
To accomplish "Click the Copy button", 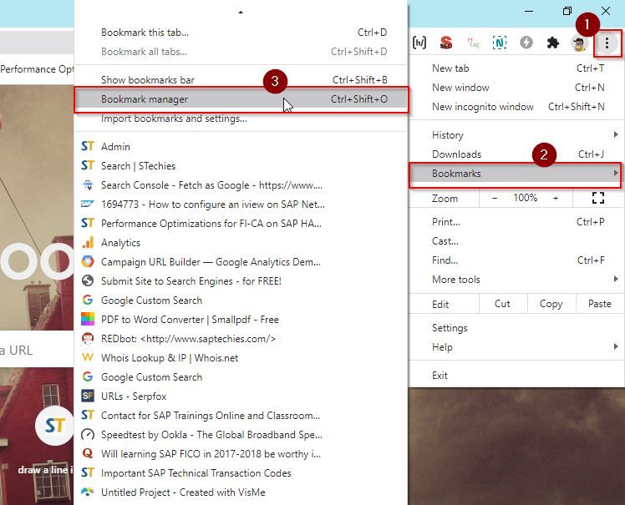I will tap(551, 304).
